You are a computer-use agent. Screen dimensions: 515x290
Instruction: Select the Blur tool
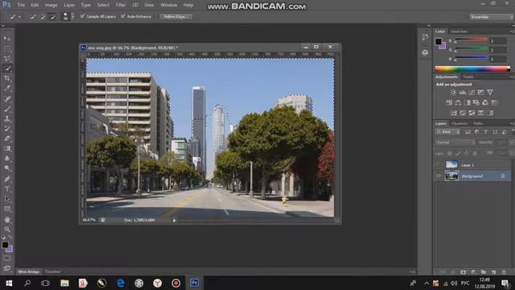pos(7,158)
